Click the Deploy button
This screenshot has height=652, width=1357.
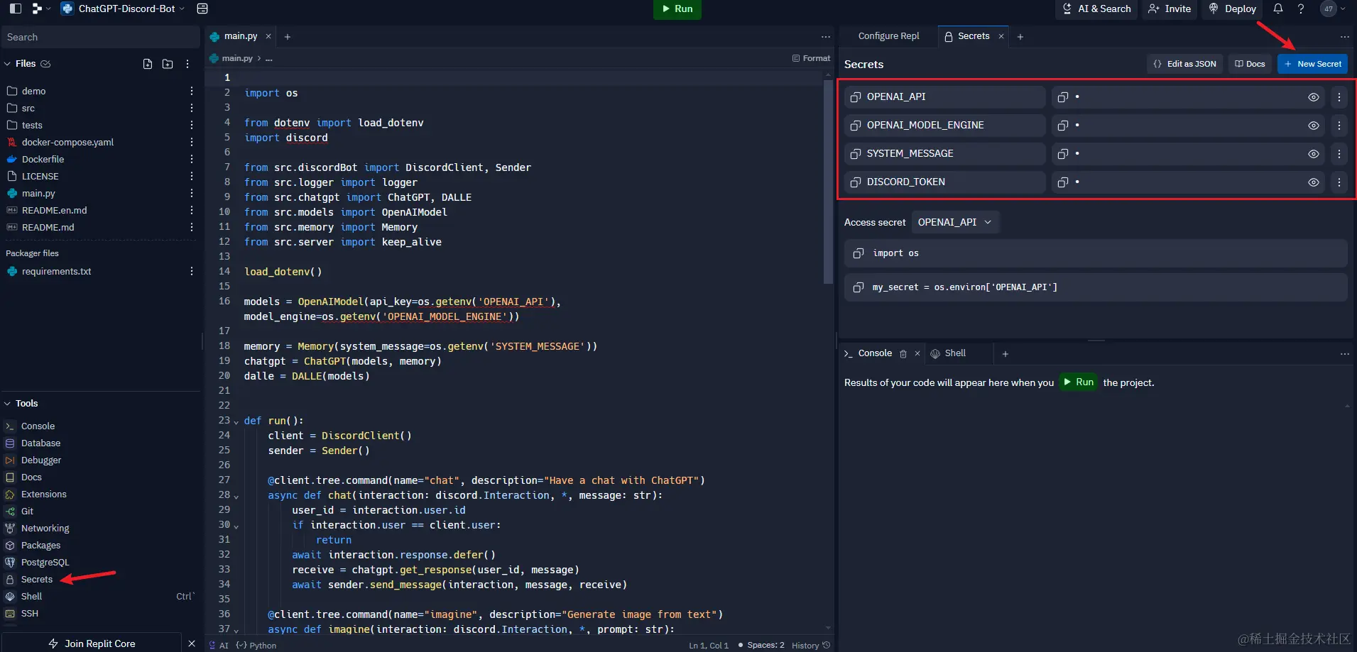[1233, 9]
